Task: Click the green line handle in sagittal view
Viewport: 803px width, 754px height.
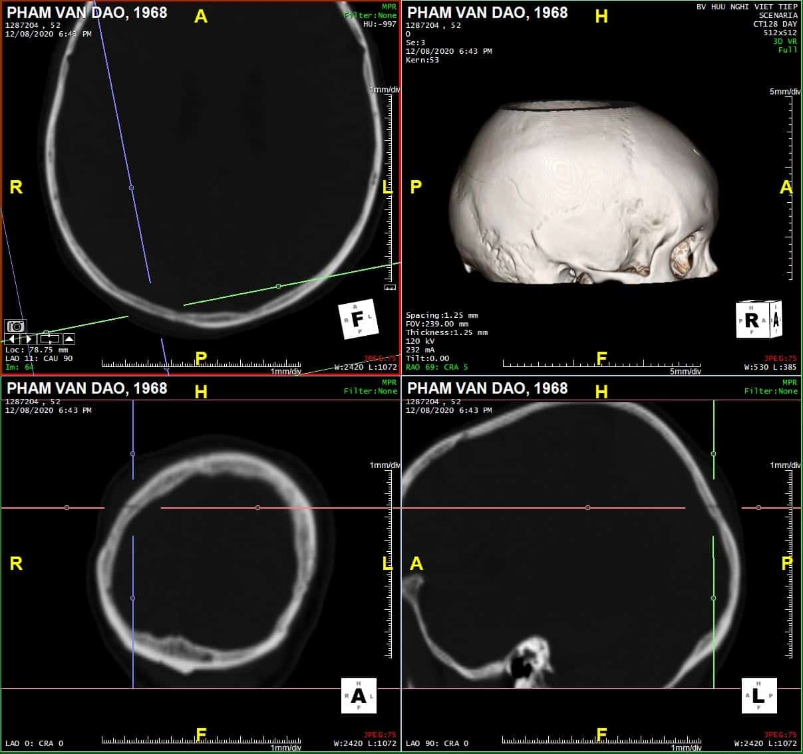Action: [713, 453]
